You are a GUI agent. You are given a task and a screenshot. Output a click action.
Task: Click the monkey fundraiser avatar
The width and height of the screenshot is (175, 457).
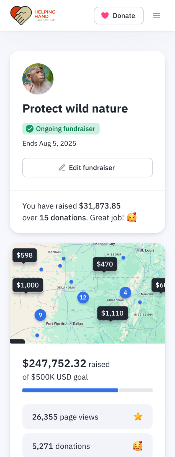(38, 79)
